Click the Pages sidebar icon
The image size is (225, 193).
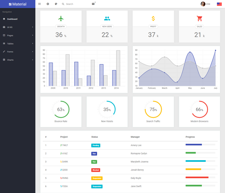click(4, 35)
